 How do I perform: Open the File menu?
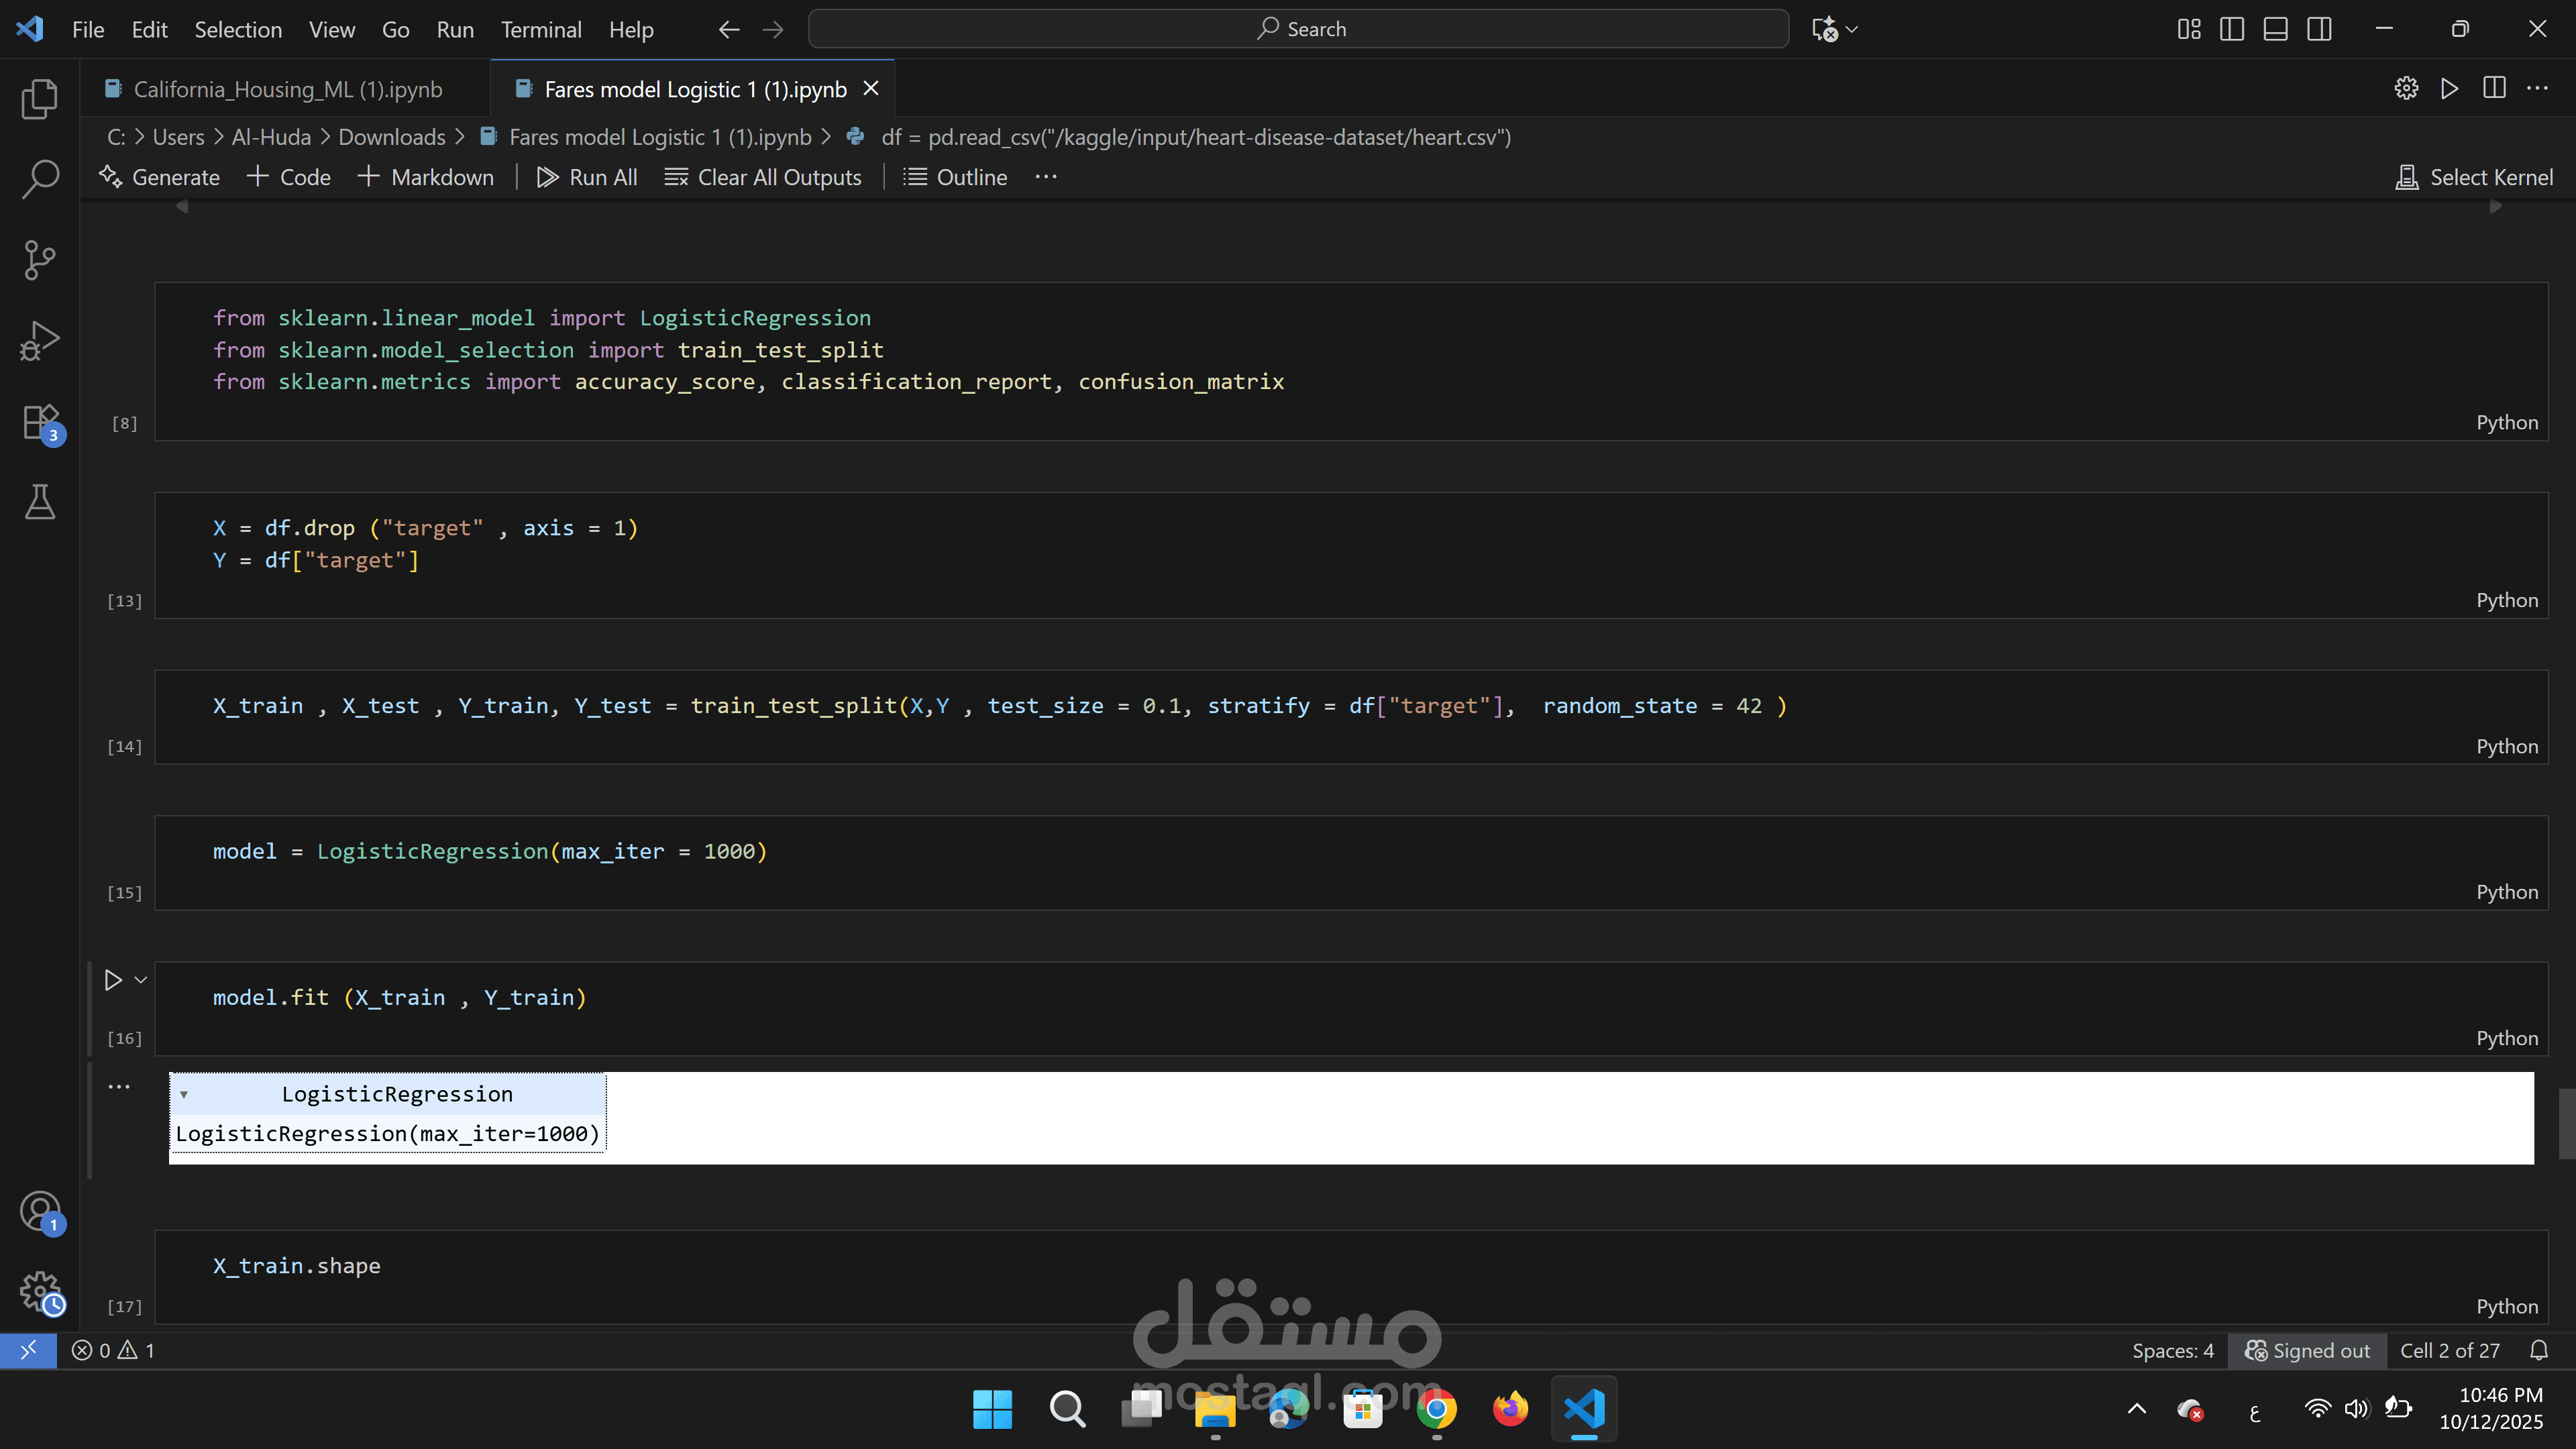click(x=88, y=30)
